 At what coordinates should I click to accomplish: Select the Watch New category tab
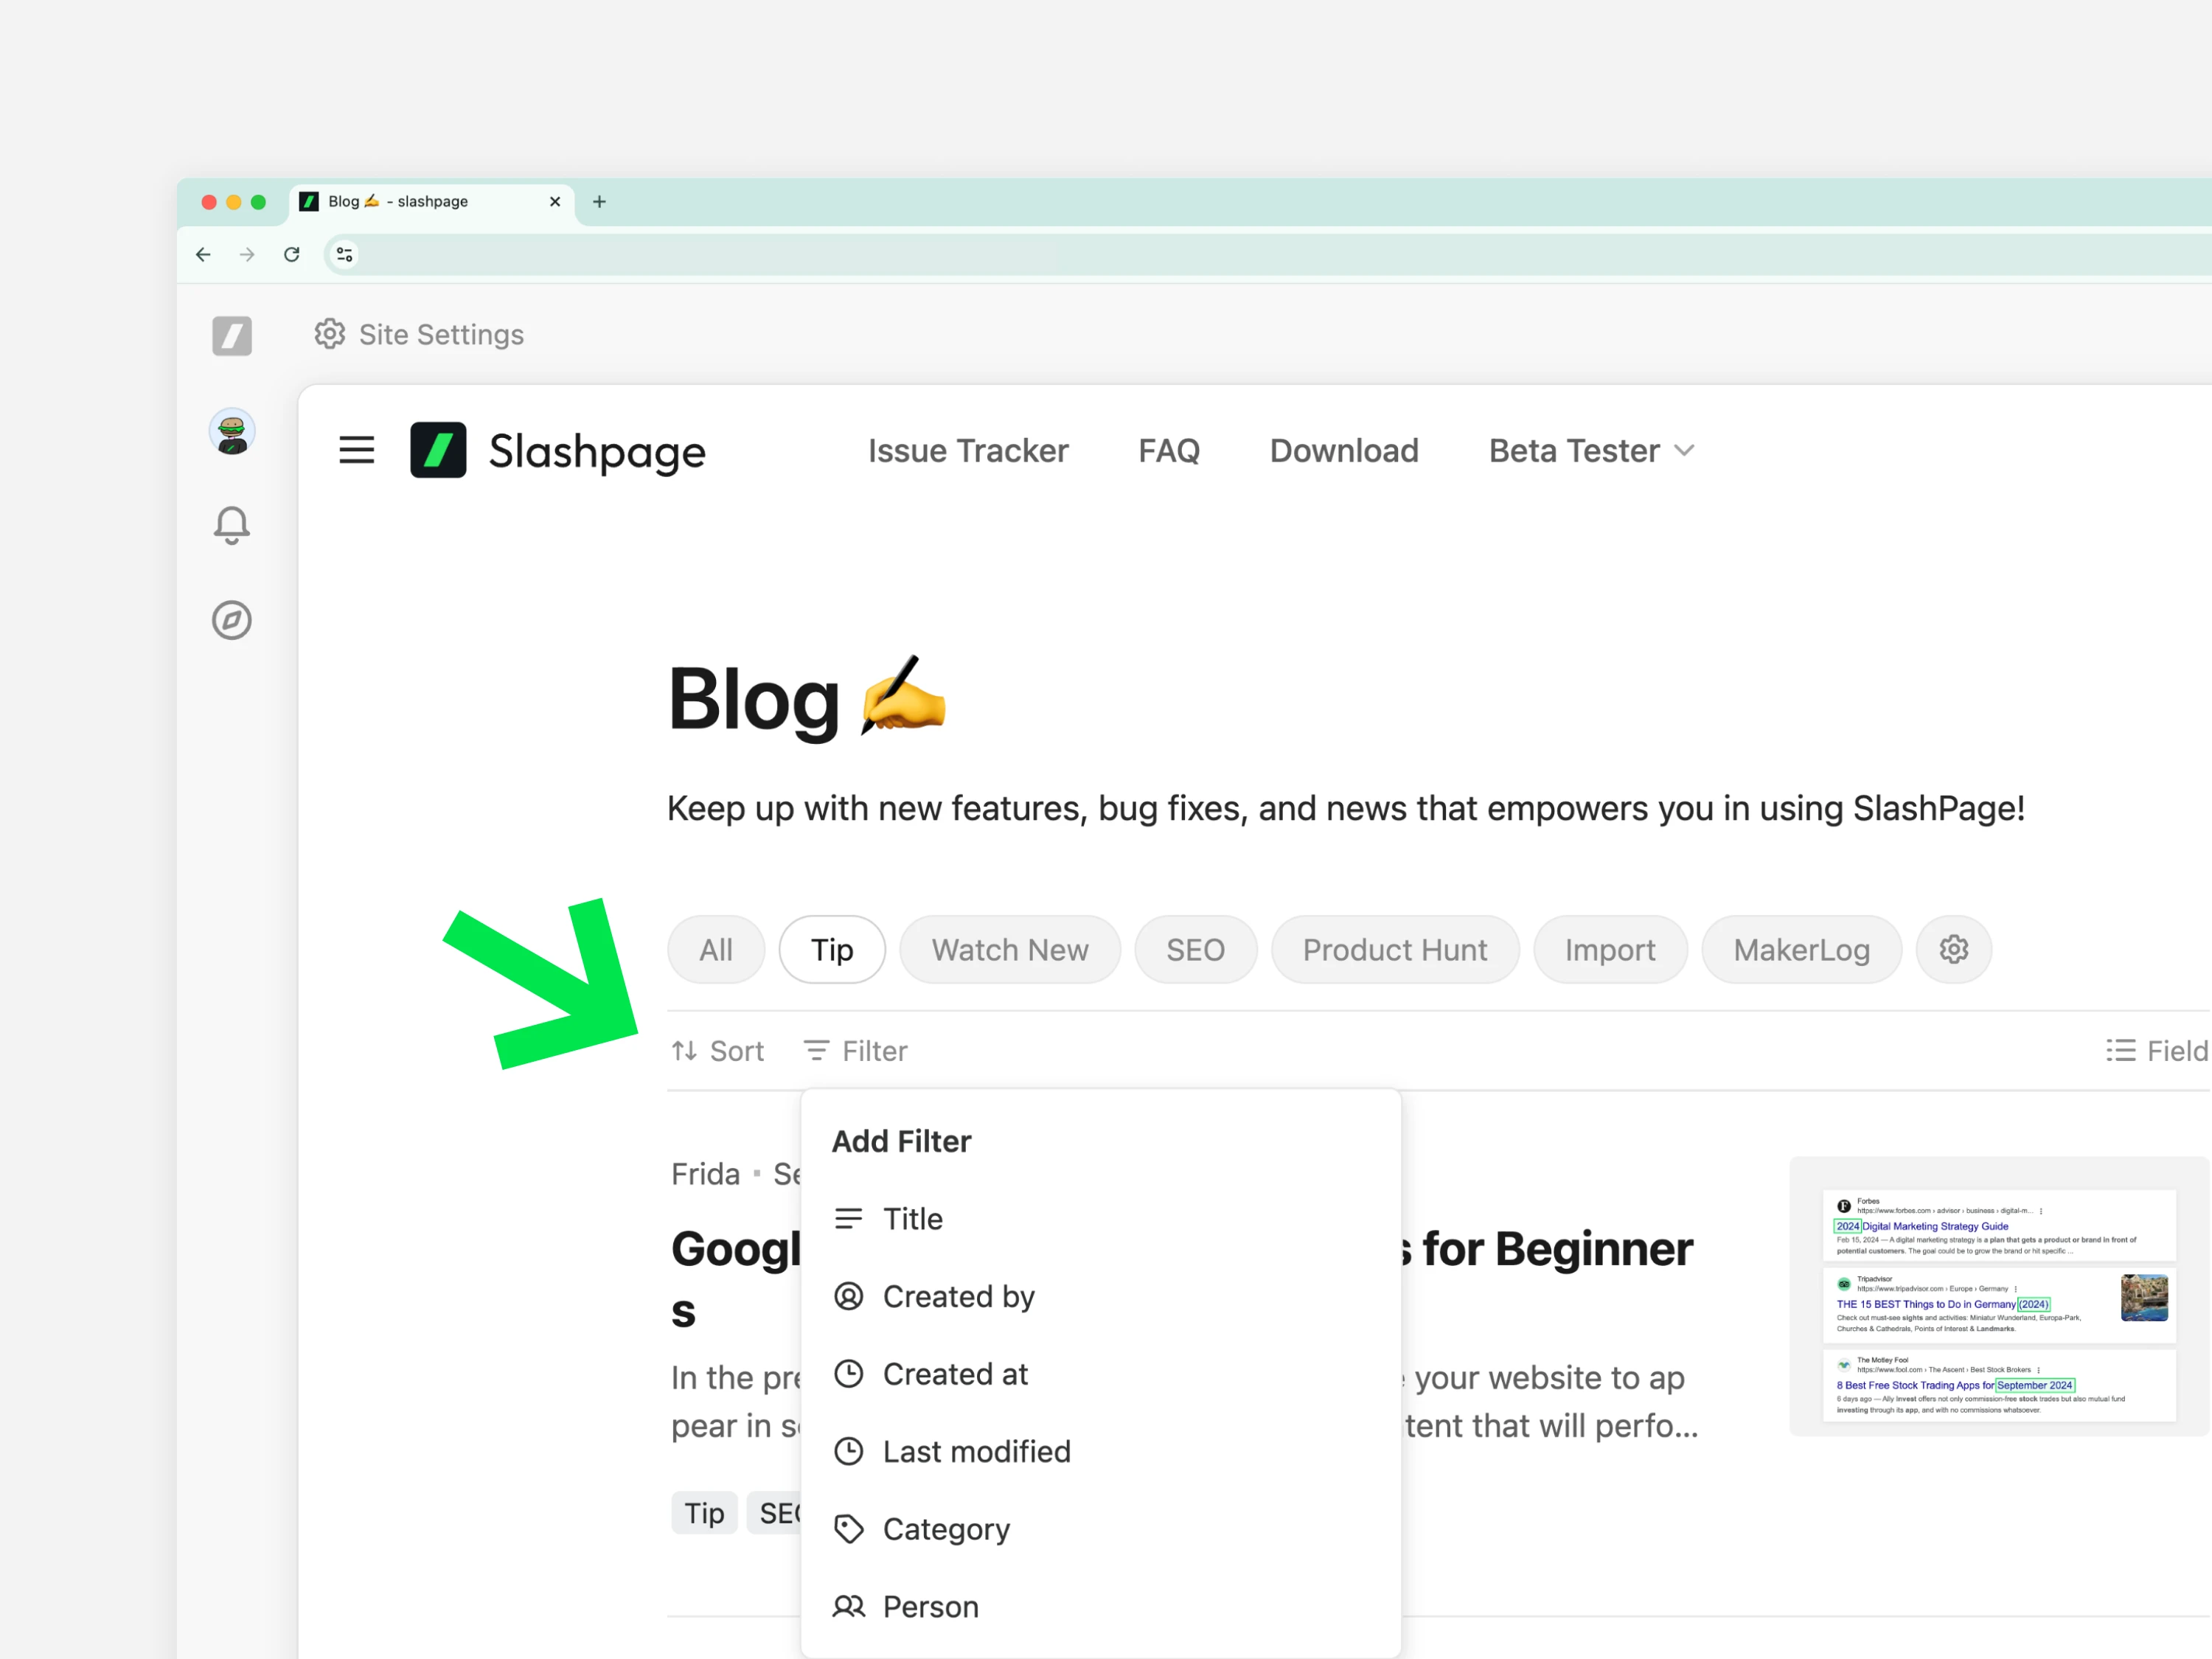tap(1010, 949)
